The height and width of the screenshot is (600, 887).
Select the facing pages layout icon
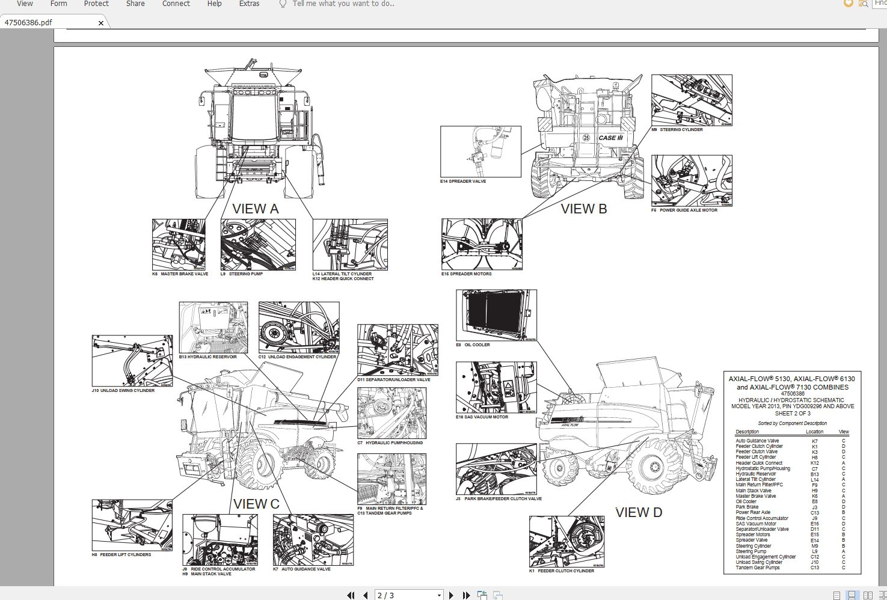pos(868,595)
